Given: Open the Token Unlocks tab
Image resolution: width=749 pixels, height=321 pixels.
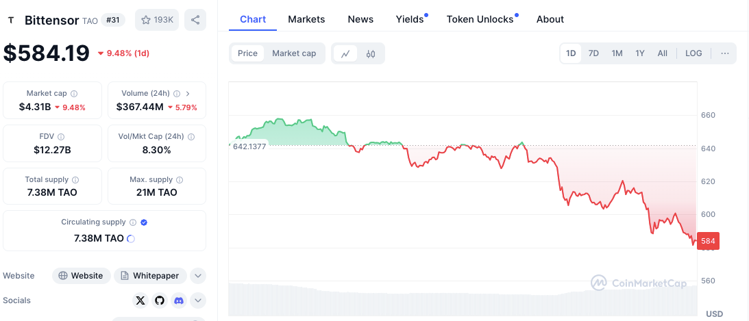Looking at the screenshot, I should [x=480, y=19].
